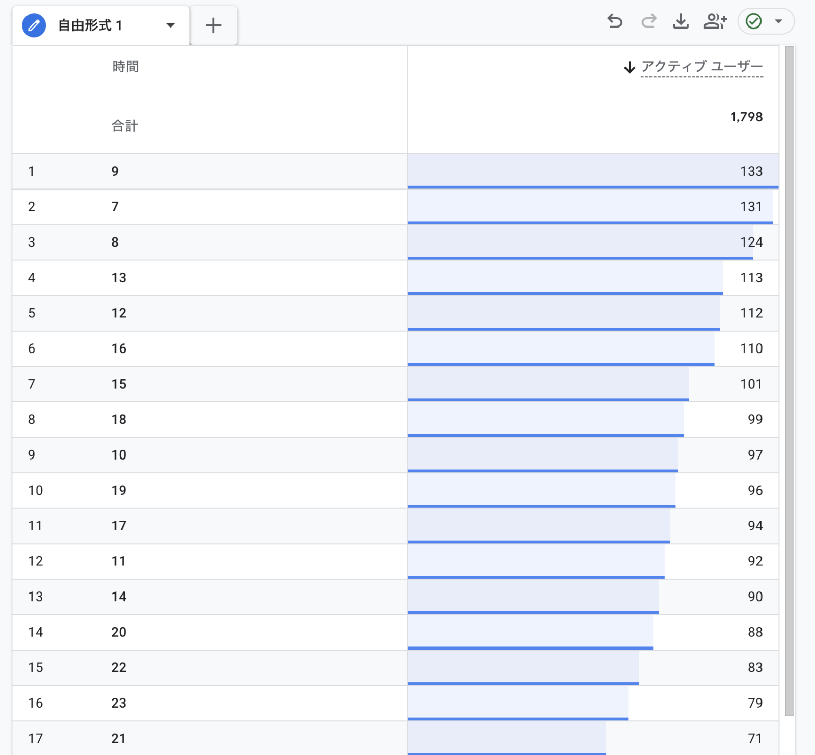Select the active users value 71

[x=755, y=738]
